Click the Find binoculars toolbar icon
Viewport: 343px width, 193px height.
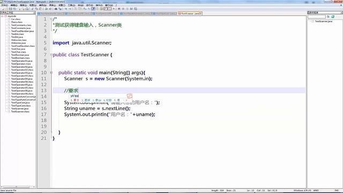pos(56,9)
